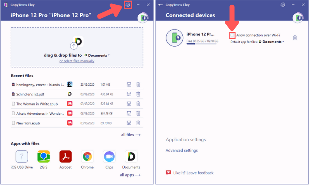
Task: Click the upload arrow icon in drop zone
Action: [74, 46]
